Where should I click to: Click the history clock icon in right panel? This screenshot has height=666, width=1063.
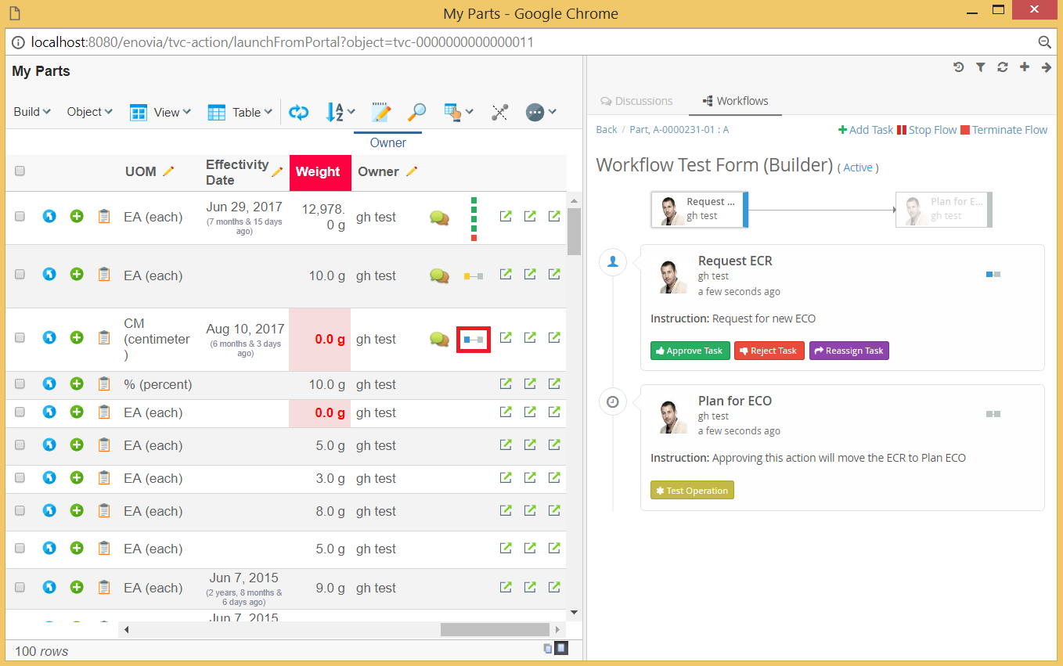click(x=958, y=67)
